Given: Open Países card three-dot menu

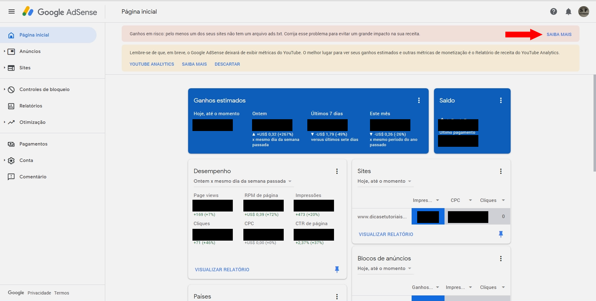Looking at the screenshot, I should click(337, 297).
